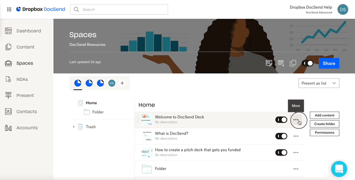Click the plus add link icon
Screen dimensions: 355x180
click(x=122, y=83)
